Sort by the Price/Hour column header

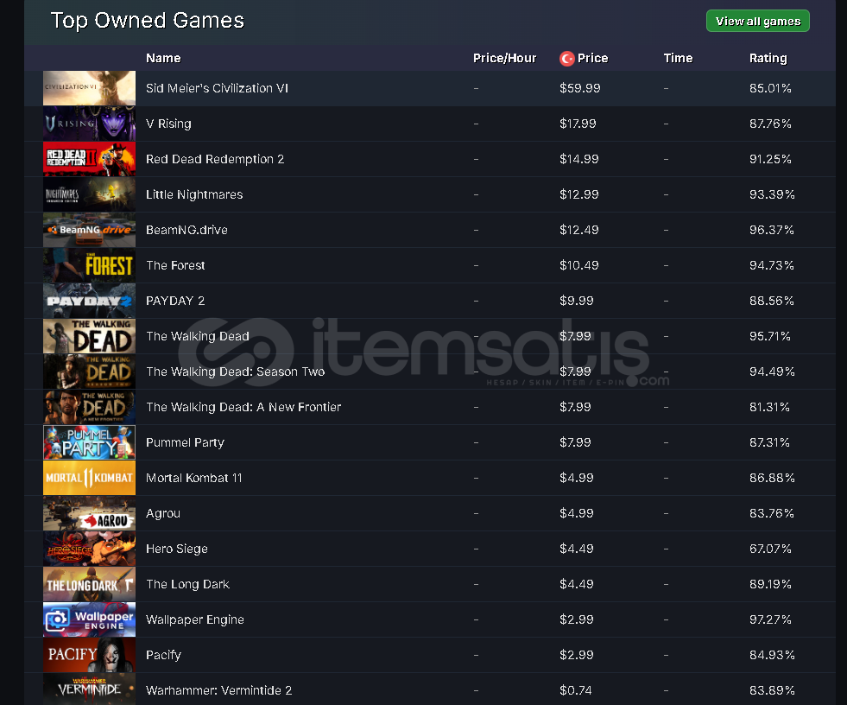tap(504, 58)
